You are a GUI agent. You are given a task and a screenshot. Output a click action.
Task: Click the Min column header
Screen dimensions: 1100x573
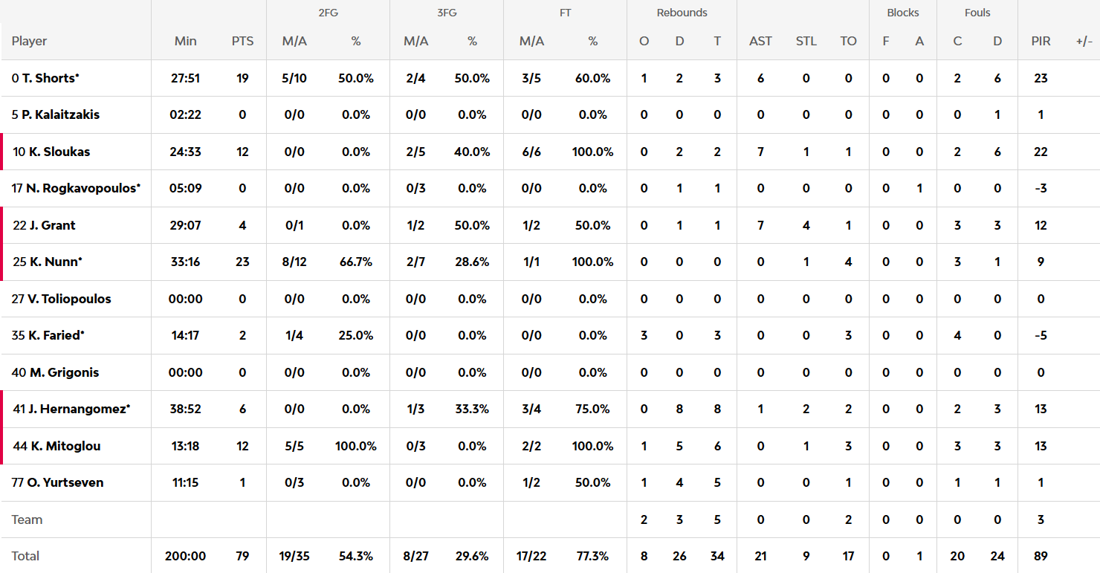tap(186, 41)
